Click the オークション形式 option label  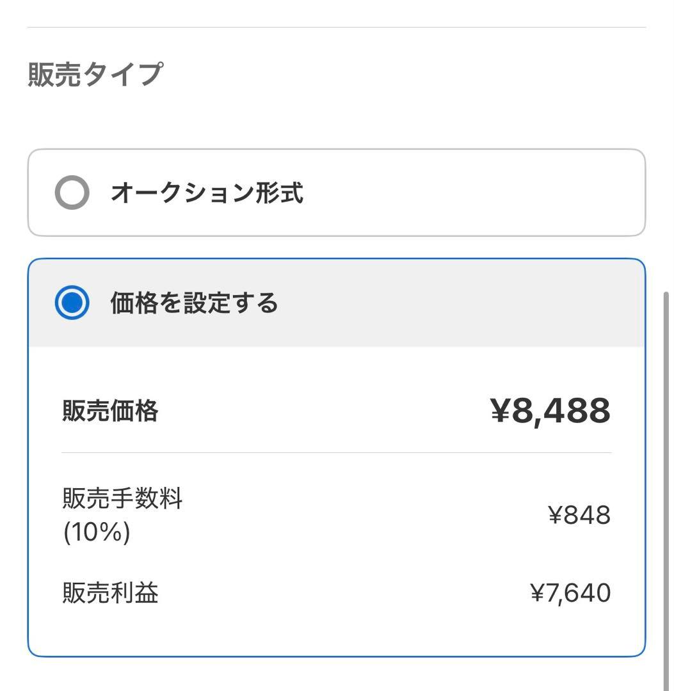coord(207,193)
